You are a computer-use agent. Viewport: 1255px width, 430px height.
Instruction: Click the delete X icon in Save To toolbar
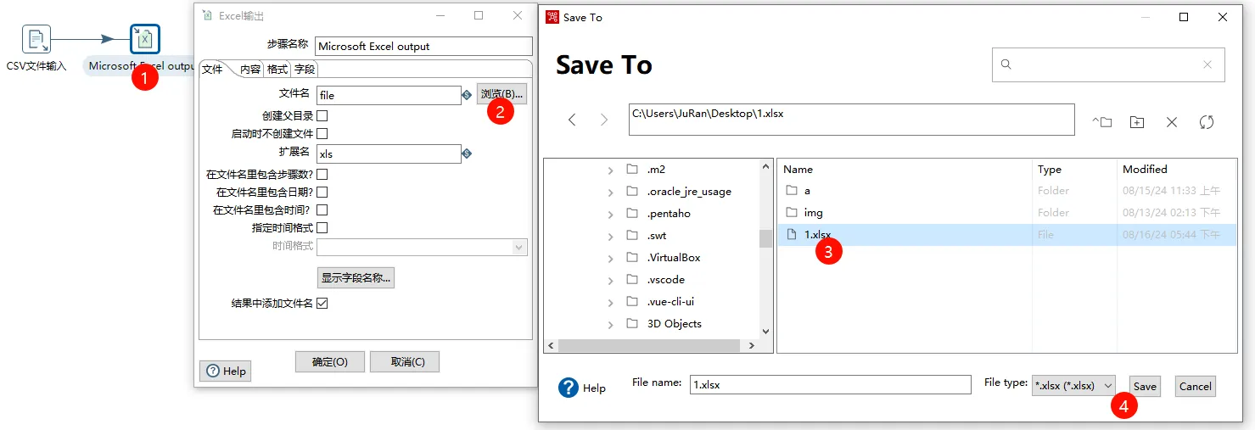coord(1172,122)
